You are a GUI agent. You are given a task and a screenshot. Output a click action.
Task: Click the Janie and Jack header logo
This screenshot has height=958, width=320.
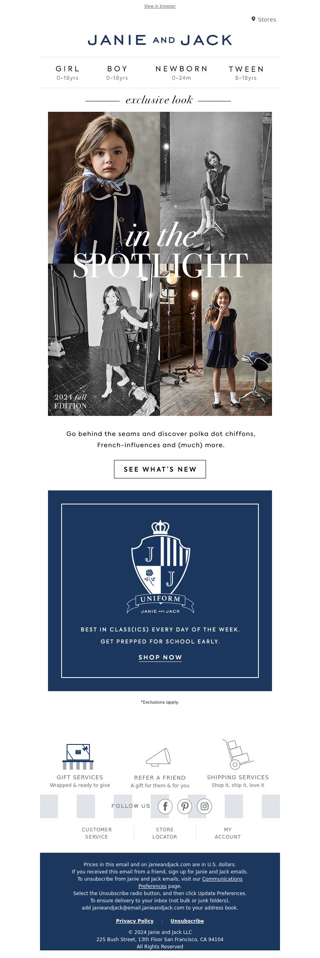160,40
